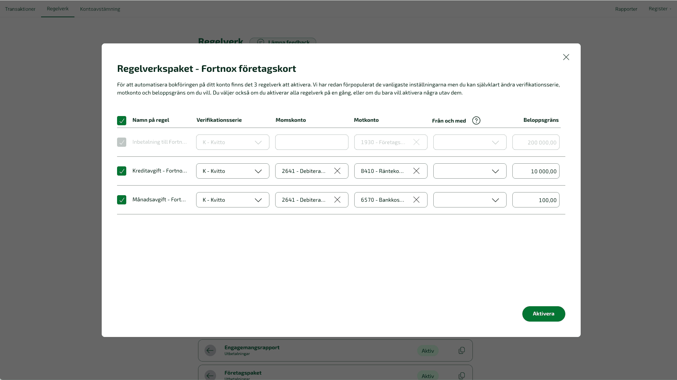Clear the 6570 - Bankkos motkonto field

[416, 199]
